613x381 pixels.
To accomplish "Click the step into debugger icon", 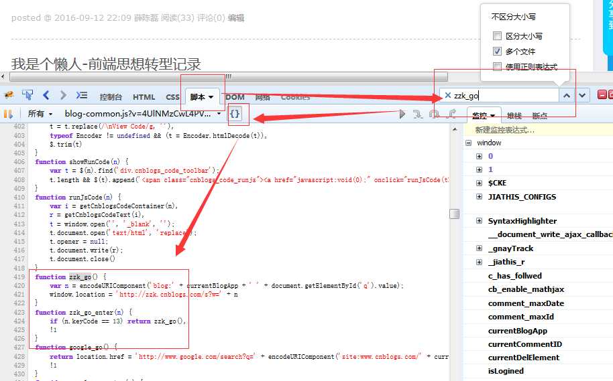I will (418, 114).
